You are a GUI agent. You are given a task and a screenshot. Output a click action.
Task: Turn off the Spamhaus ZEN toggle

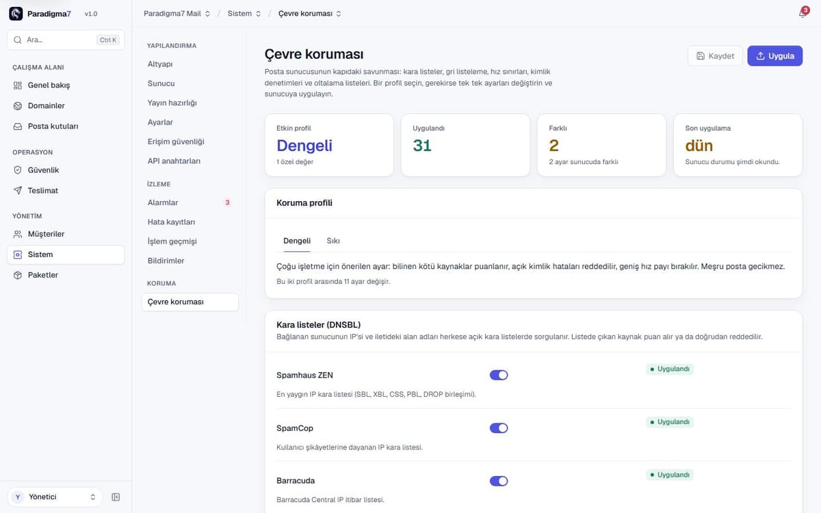(499, 376)
